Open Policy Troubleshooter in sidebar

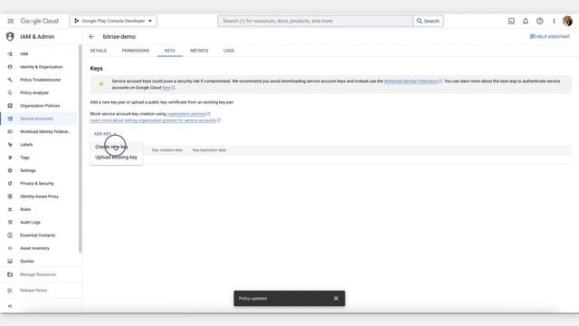pyautogui.click(x=39, y=80)
